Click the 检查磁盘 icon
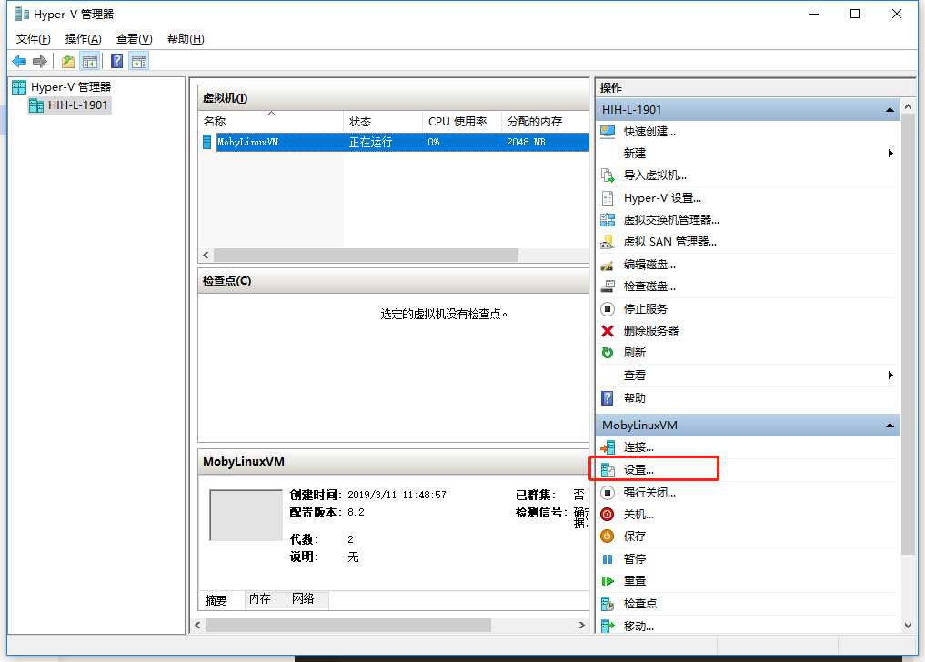Viewport: 925px width, 662px height. tap(608, 286)
